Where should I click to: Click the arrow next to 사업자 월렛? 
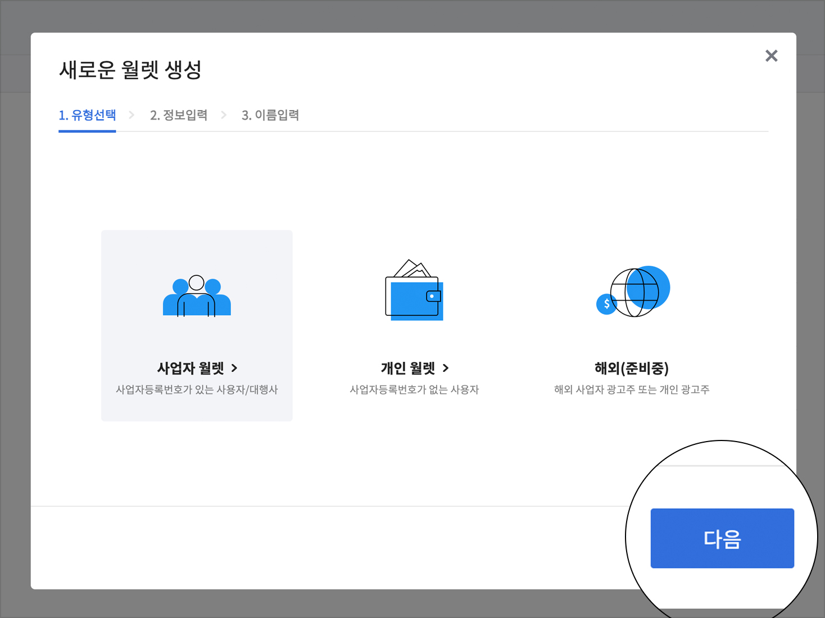pos(234,368)
